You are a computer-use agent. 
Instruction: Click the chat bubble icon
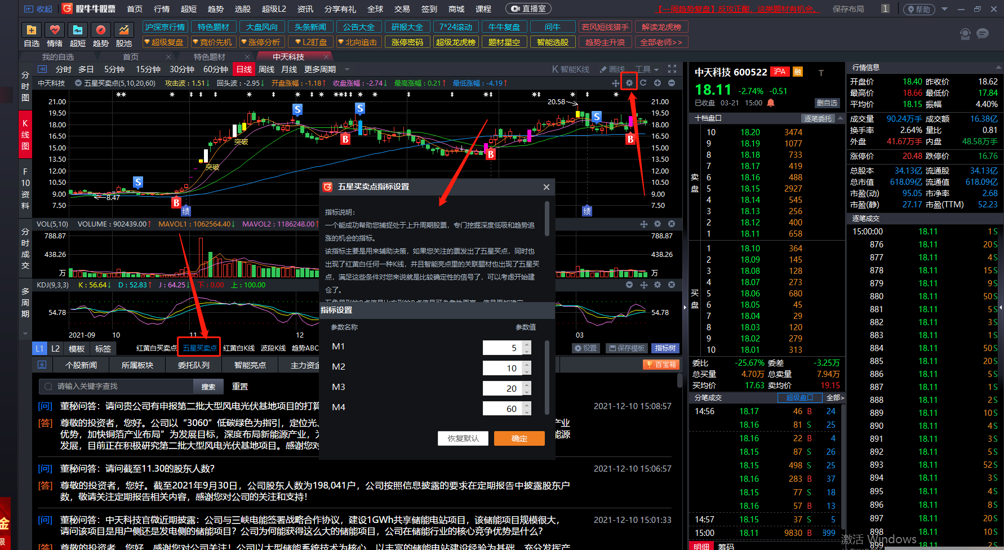983,34
